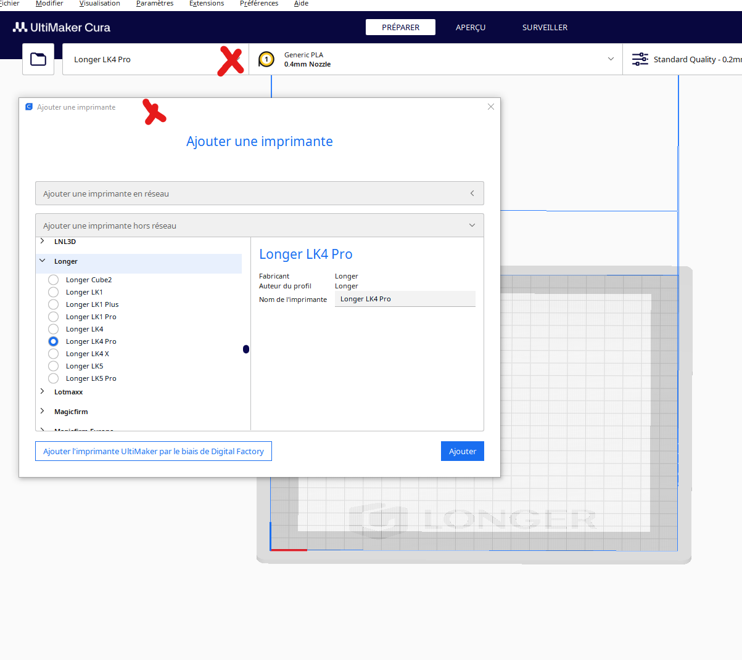Screen dimensions: 742x660
Task: Collapse Ajouter une imprimante hors réseau section
Action: pyautogui.click(x=260, y=226)
